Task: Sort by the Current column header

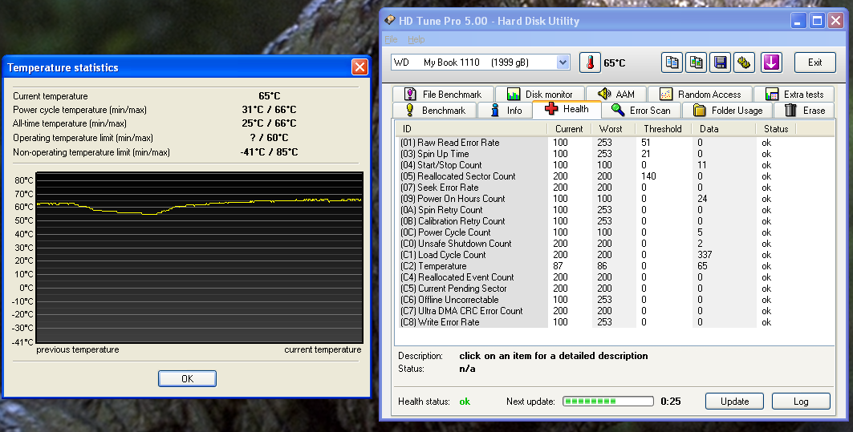Action: click(569, 129)
